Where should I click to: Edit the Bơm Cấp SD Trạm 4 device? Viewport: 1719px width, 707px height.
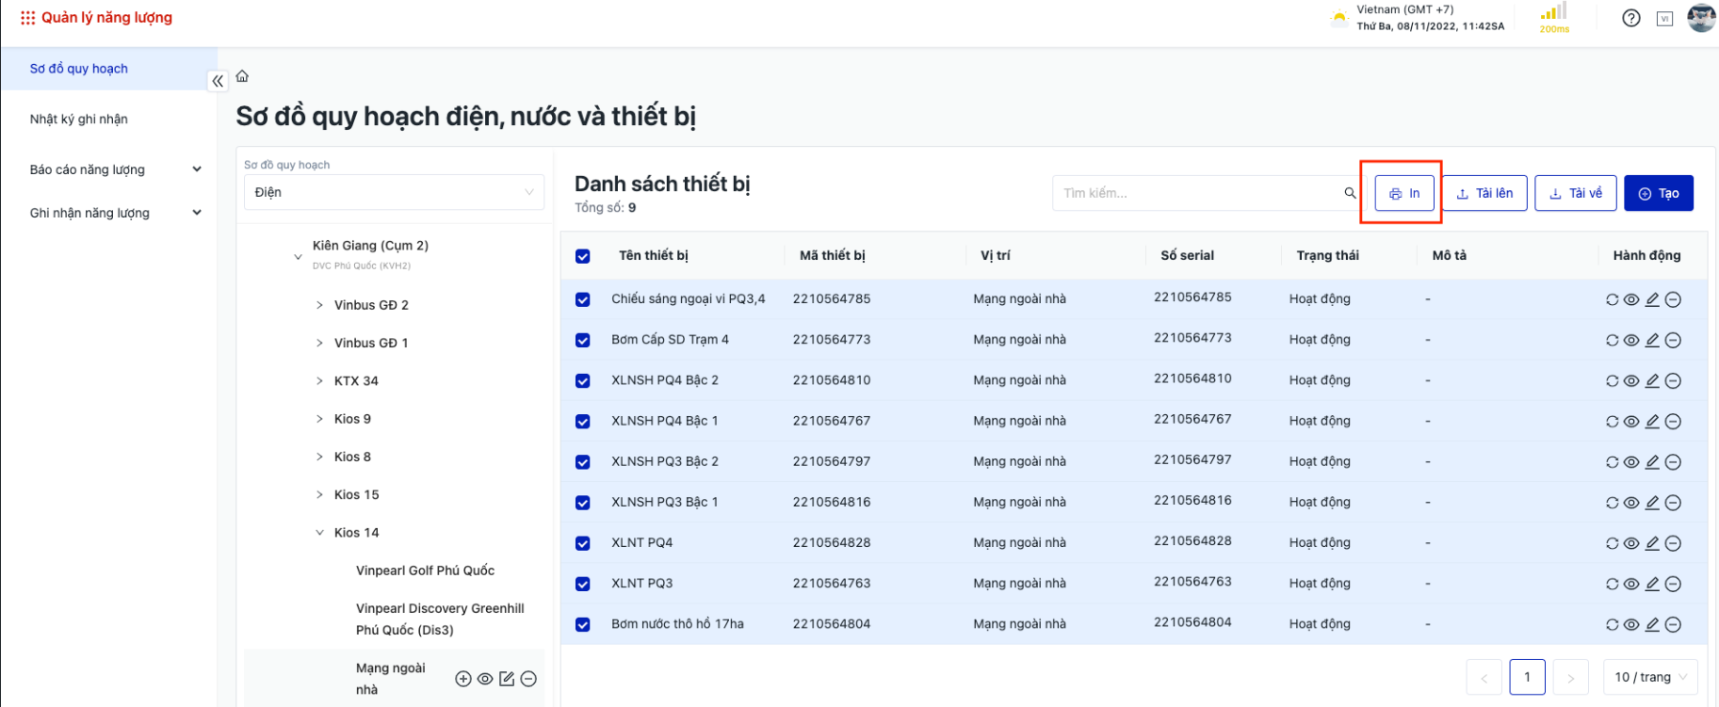coord(1652,340)
